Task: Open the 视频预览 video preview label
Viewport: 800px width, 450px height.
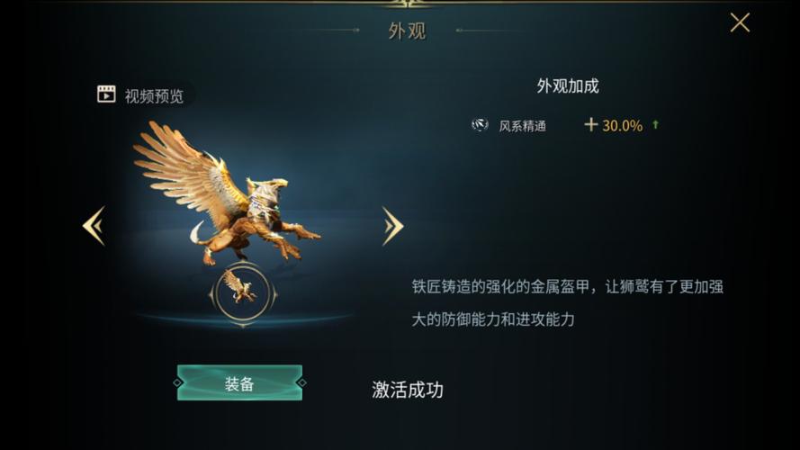Action: point(154,96)
